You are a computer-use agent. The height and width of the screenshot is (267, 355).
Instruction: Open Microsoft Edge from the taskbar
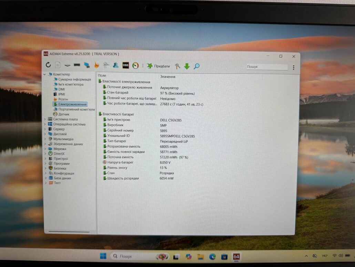click(x=212, y=257)
